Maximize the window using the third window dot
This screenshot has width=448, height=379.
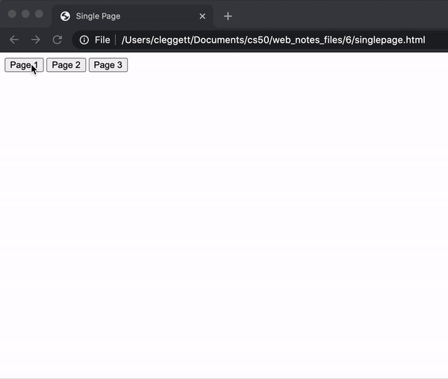[x=39, y=14]
